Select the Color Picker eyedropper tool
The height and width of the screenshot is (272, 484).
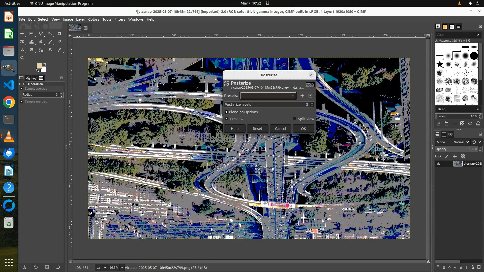[x=59, y=50]
